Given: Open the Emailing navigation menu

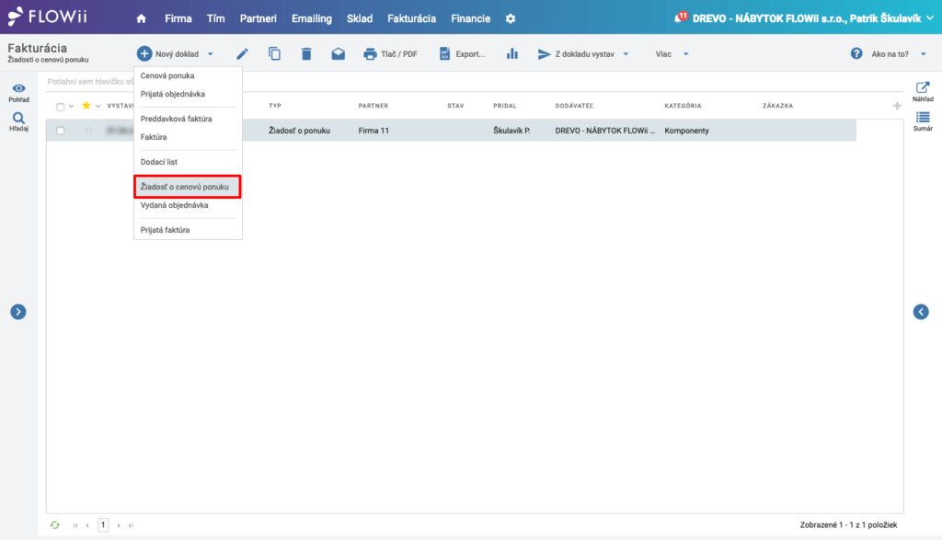Looking at the screenshot, I should point(312,18).
